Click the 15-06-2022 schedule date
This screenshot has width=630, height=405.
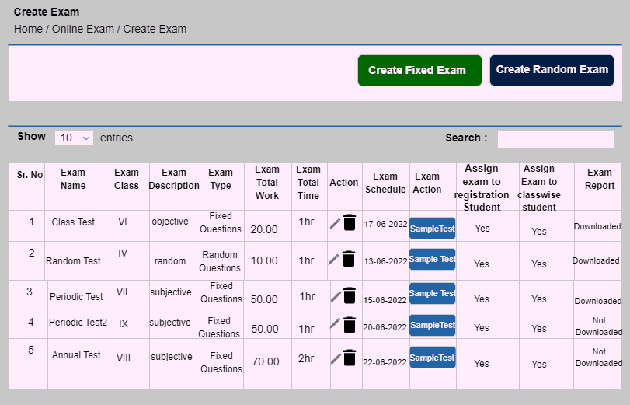pos(385,300)
